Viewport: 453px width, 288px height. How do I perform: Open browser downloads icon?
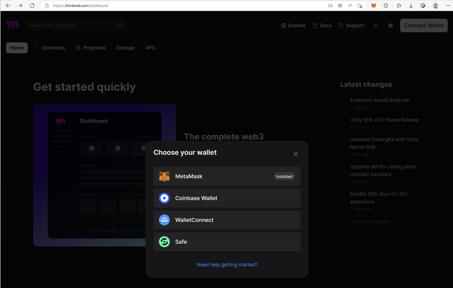tap(411, 6)
